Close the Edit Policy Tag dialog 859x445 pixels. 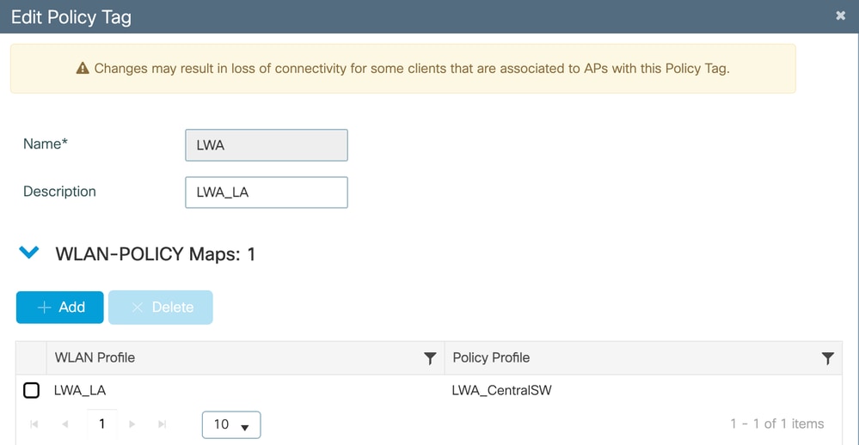click(x=840, y=15)
